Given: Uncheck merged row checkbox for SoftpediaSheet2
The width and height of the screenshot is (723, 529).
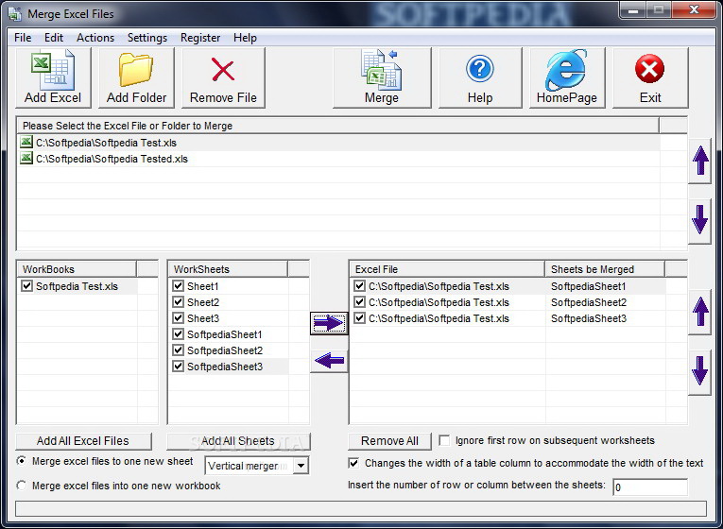Looking at the screenshot, I should 360,302.
